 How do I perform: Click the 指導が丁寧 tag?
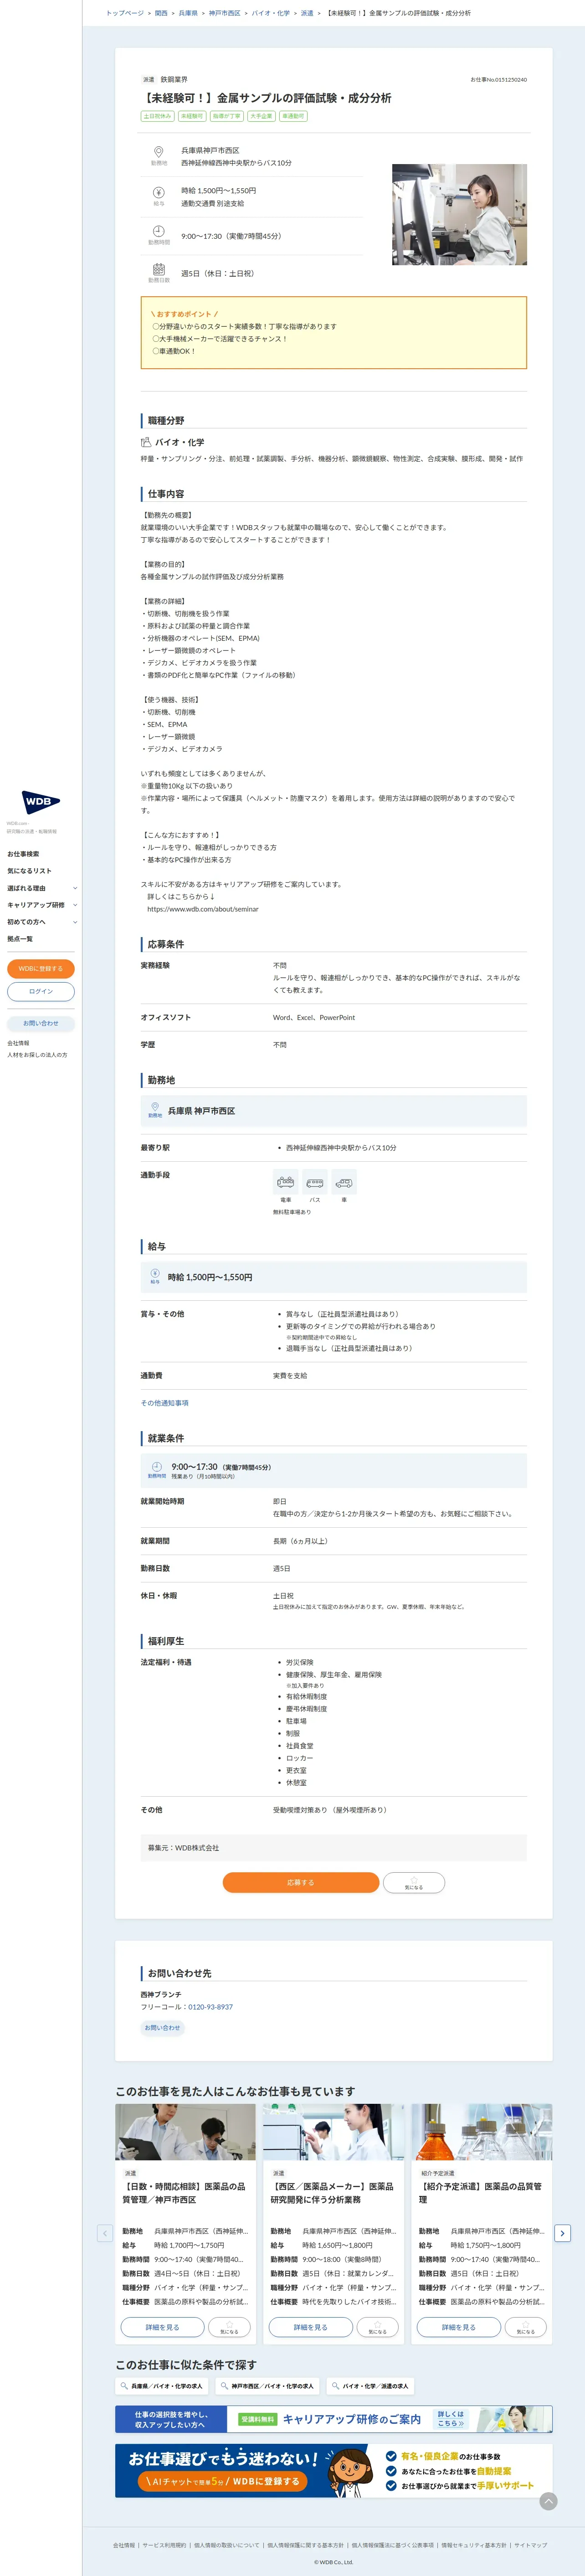[x=226, y=116]
